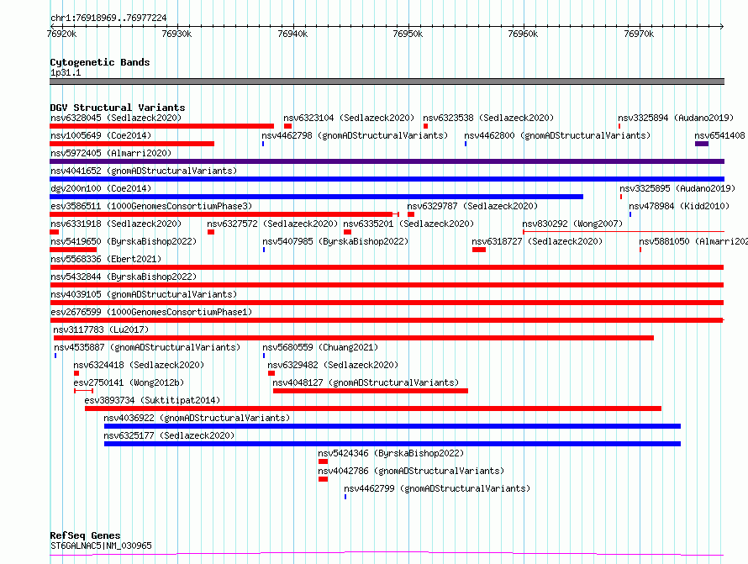Open the nsv6324418 (Sedlazeck2020) label
Screen dimensions: 748x564
(x=139, y=365)
